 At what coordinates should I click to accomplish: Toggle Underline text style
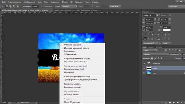click(166, 34)
